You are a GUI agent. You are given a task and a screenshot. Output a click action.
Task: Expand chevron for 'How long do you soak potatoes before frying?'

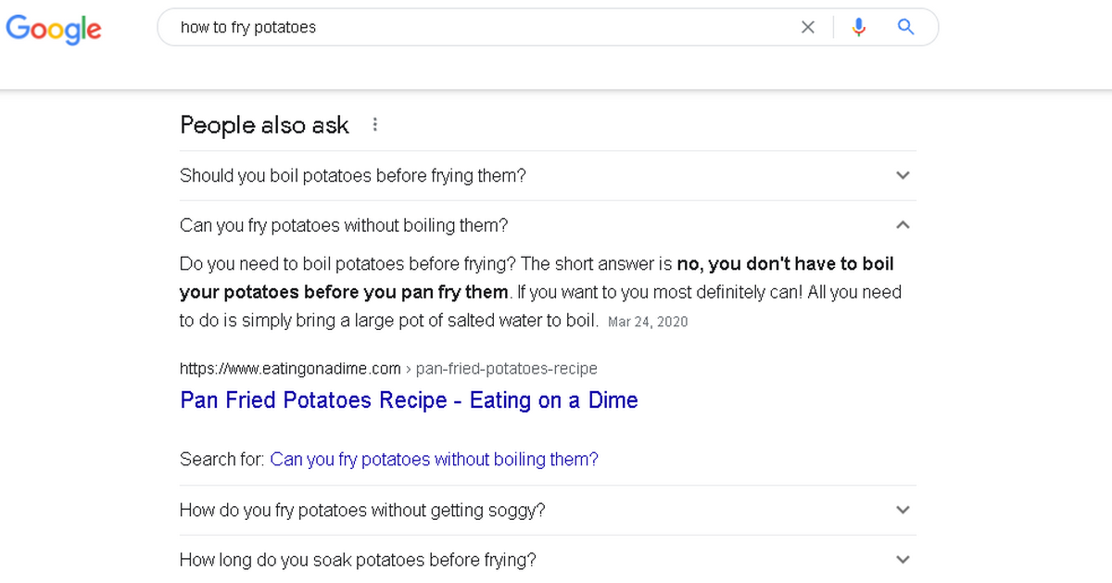tap(903, 560)
